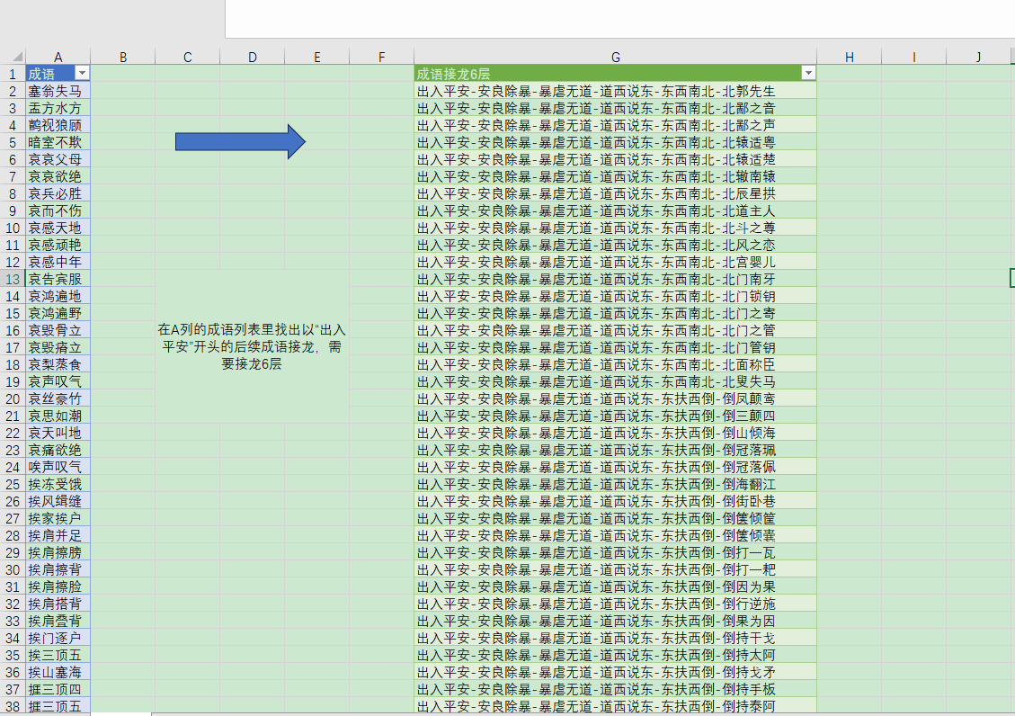Click cell containing 哀毁骨立

[x=58, y=330]
